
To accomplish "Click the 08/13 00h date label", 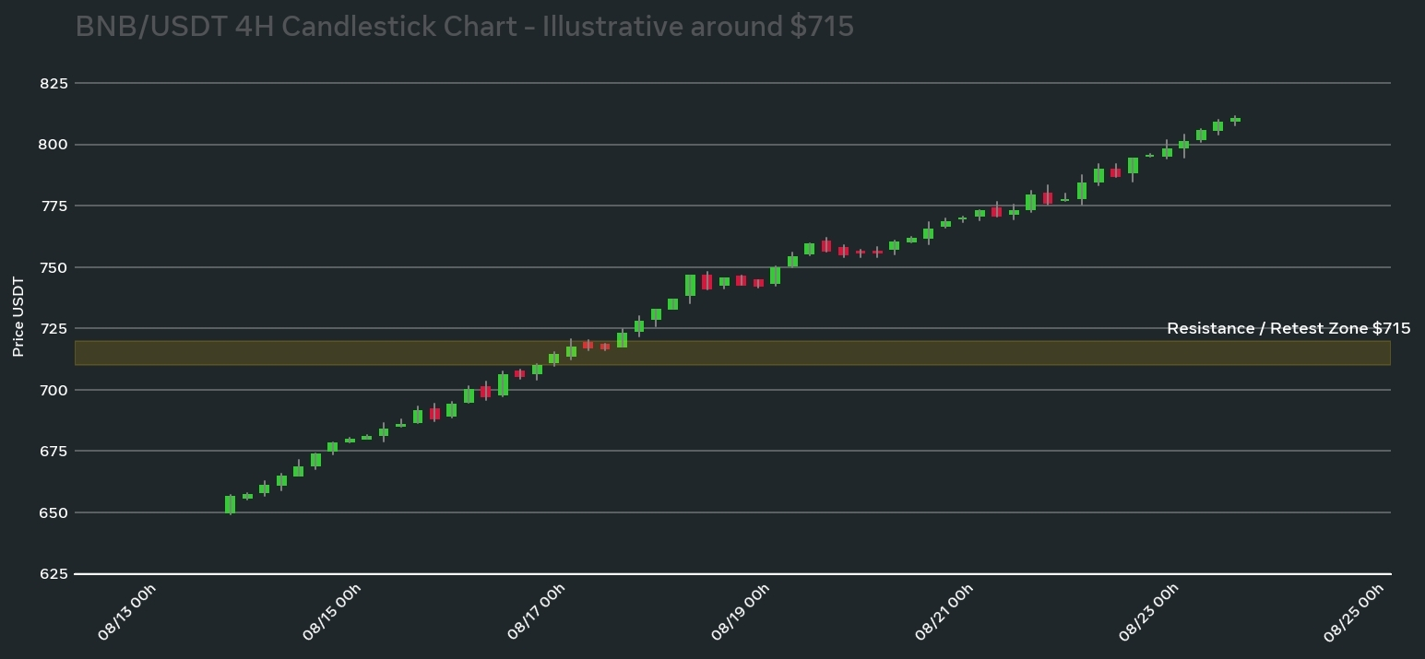I will (126, 612).
